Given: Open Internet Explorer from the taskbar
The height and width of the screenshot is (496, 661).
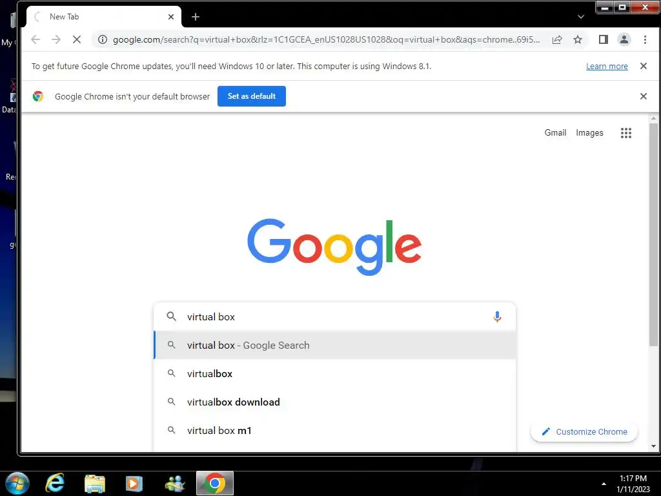Looking at the screenshot, I should [55, 483].
